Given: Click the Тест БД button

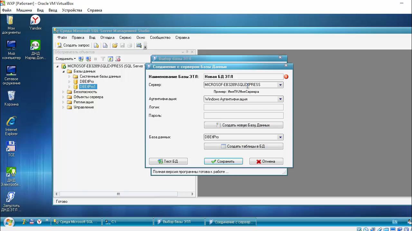Looking at the screenshot, I should click(168, 161).
